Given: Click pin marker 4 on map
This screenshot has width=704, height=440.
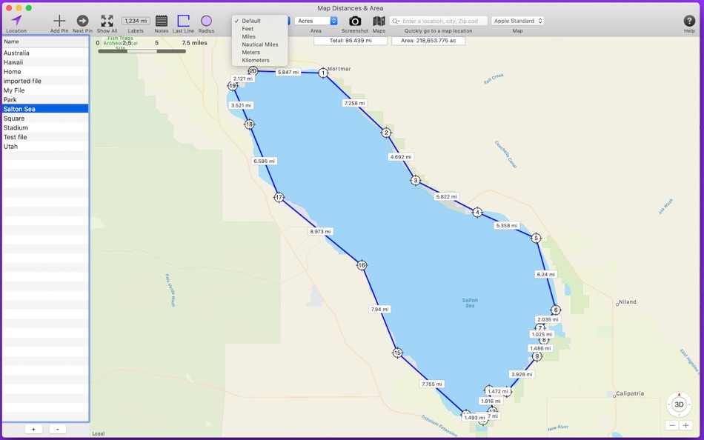Looking at the screenshot, I should [478, 213].
